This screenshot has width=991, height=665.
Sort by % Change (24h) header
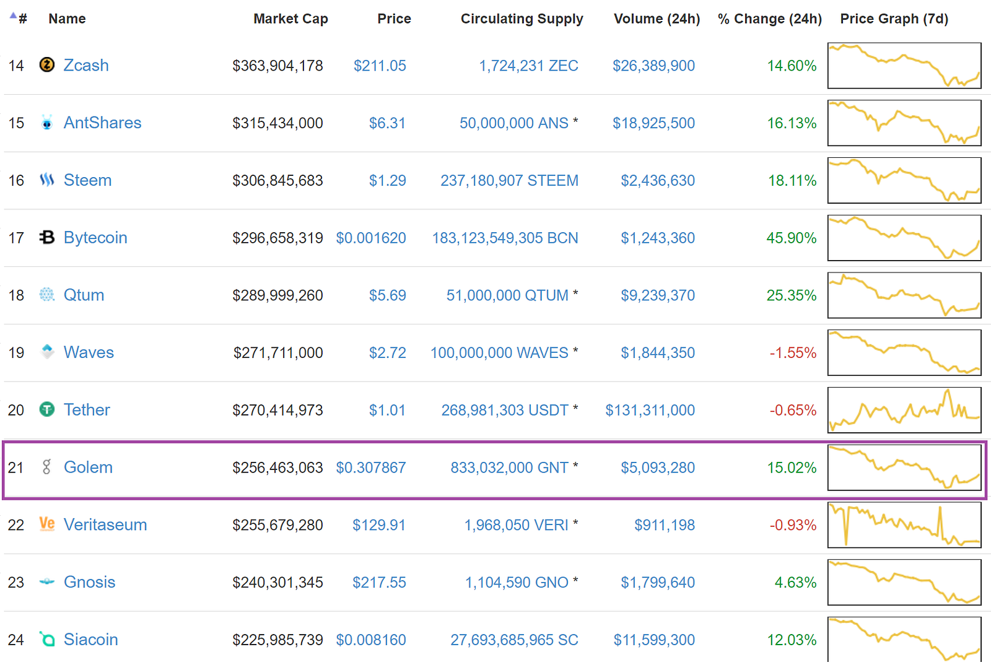click(x=769, y=19)
